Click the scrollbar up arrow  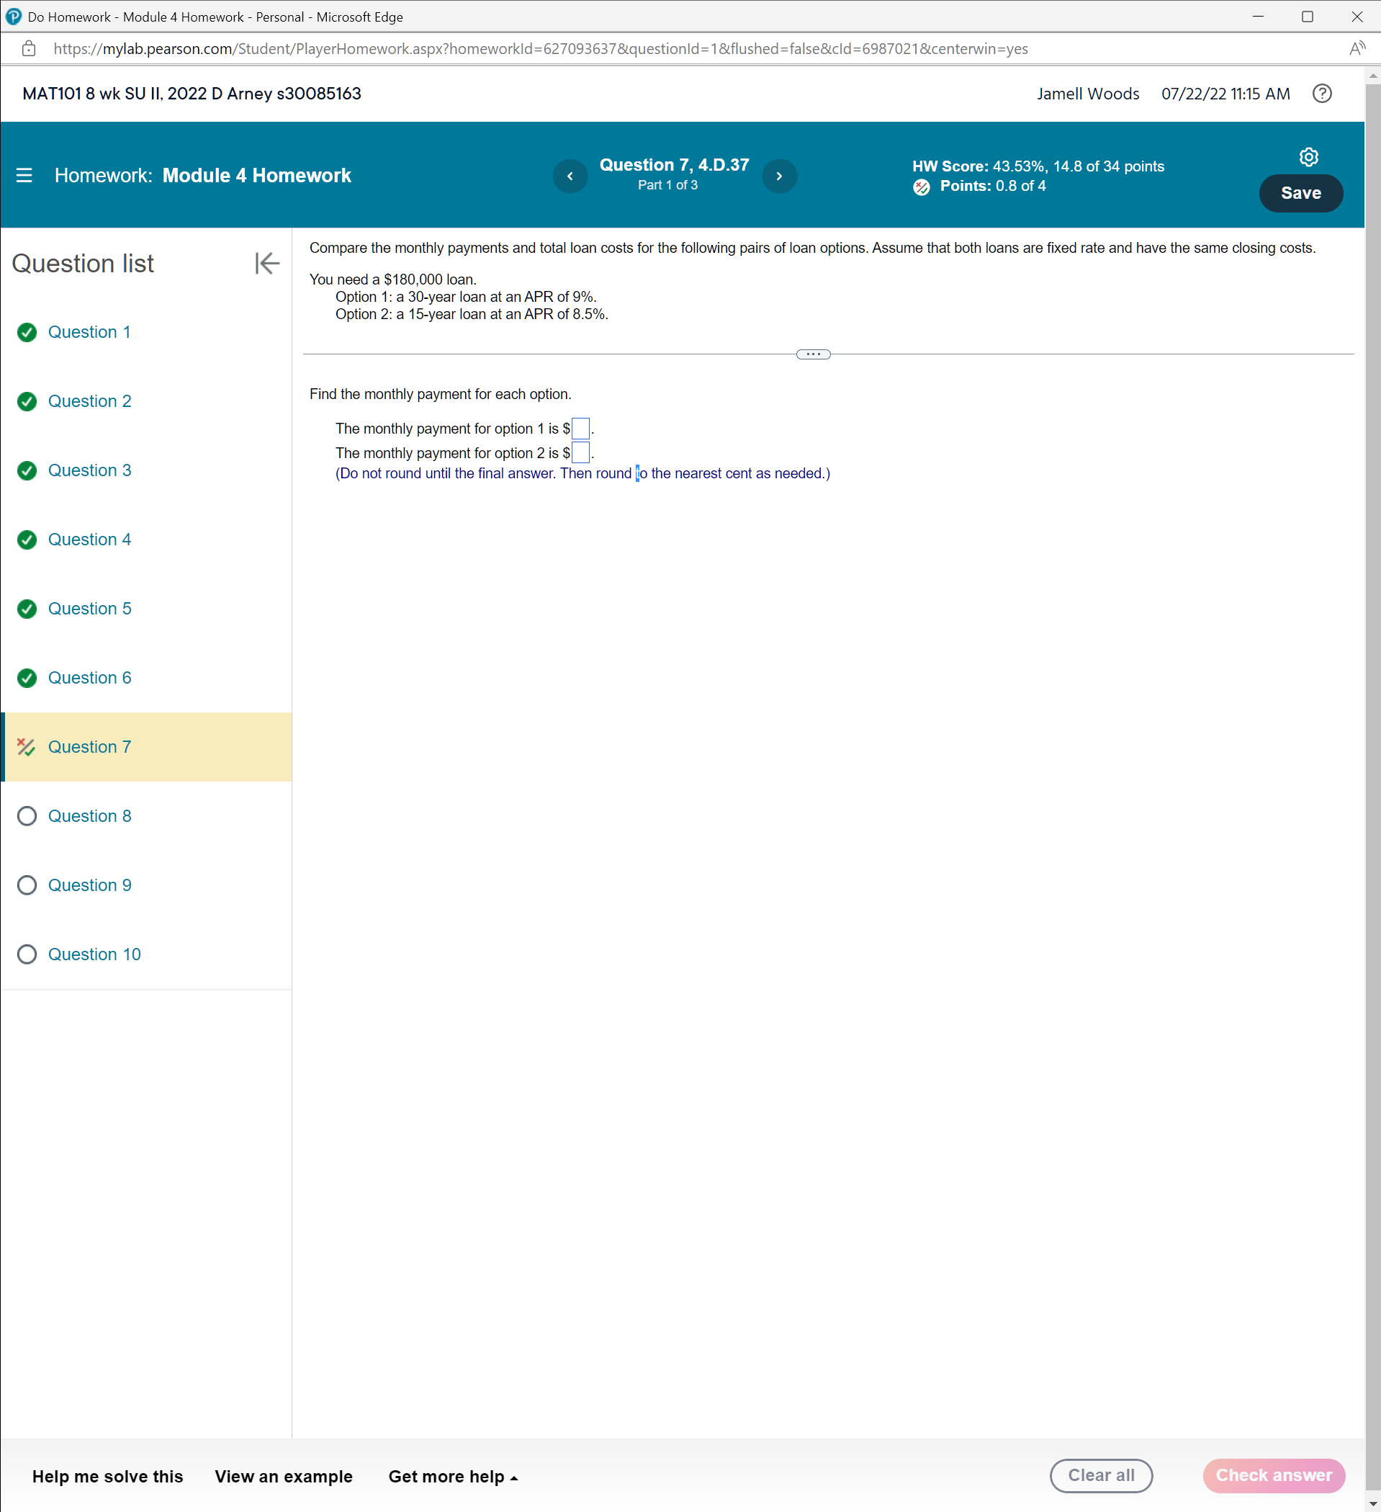(1373, 76)
